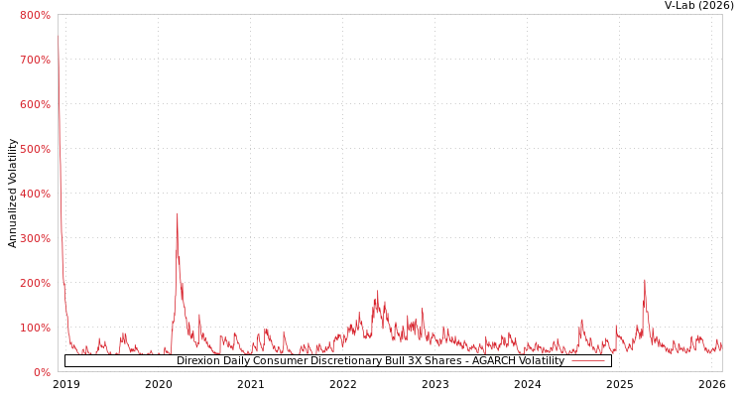Click the 300% y-axis label
744x397 pixels.
tap(35, 238)
